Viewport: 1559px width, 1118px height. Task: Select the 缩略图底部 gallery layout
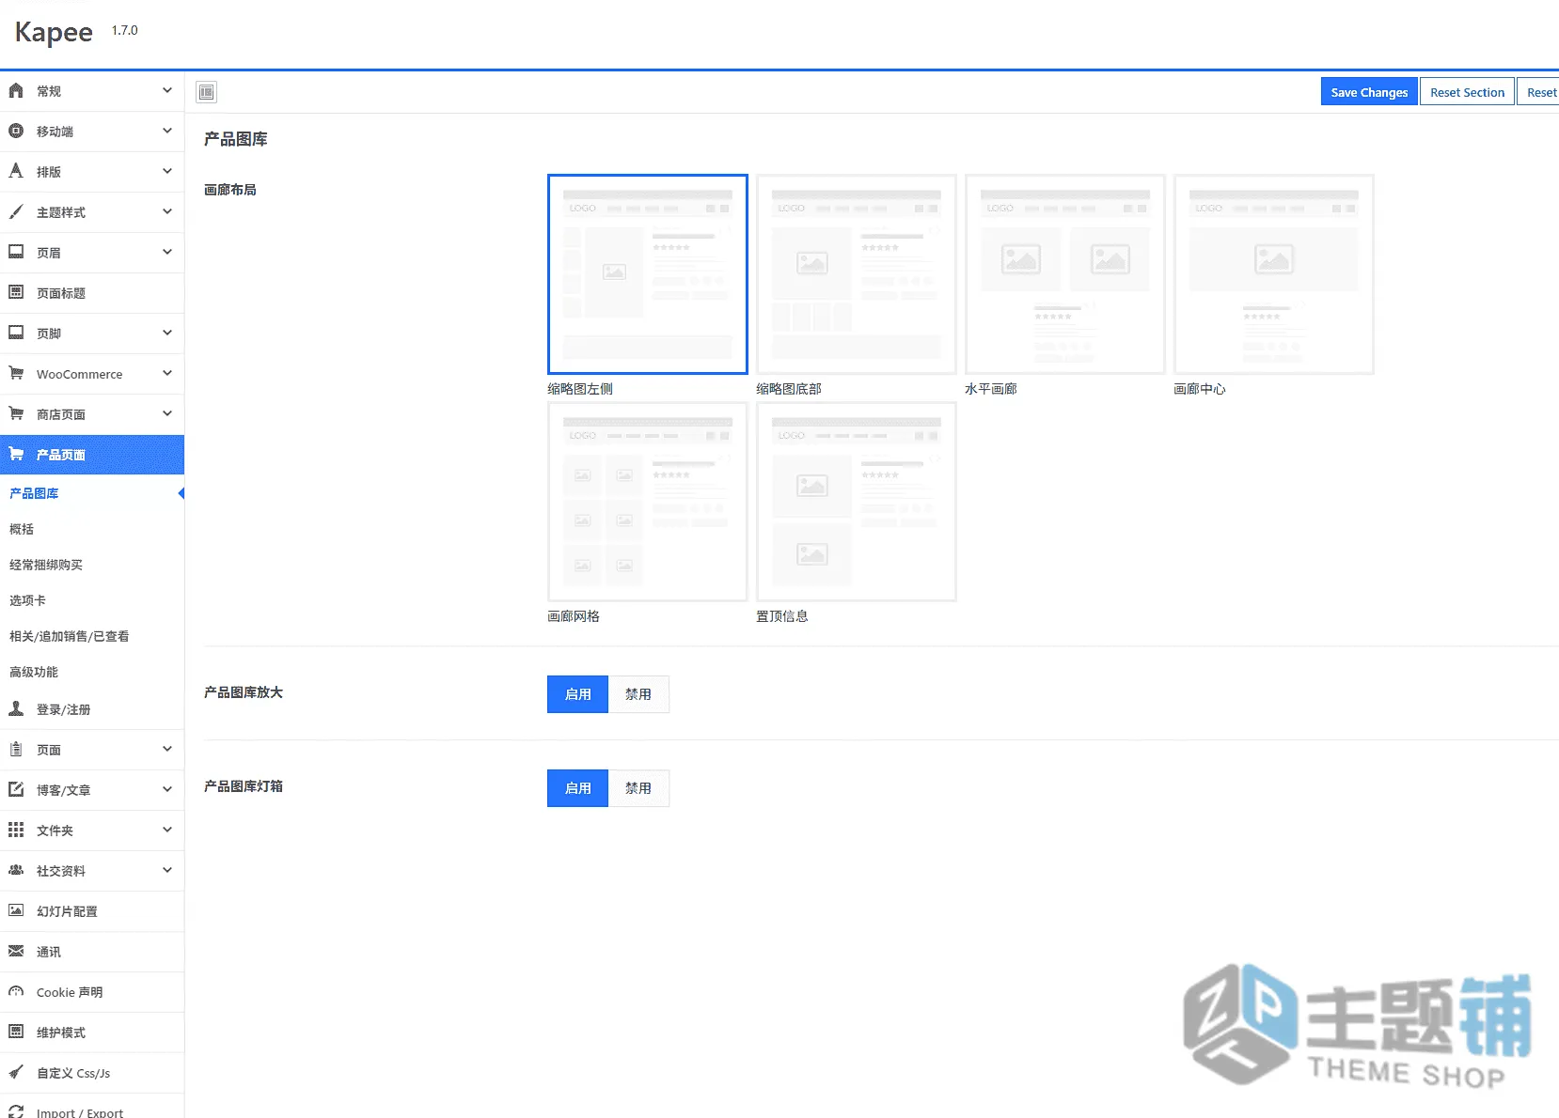tap(857, 274)
